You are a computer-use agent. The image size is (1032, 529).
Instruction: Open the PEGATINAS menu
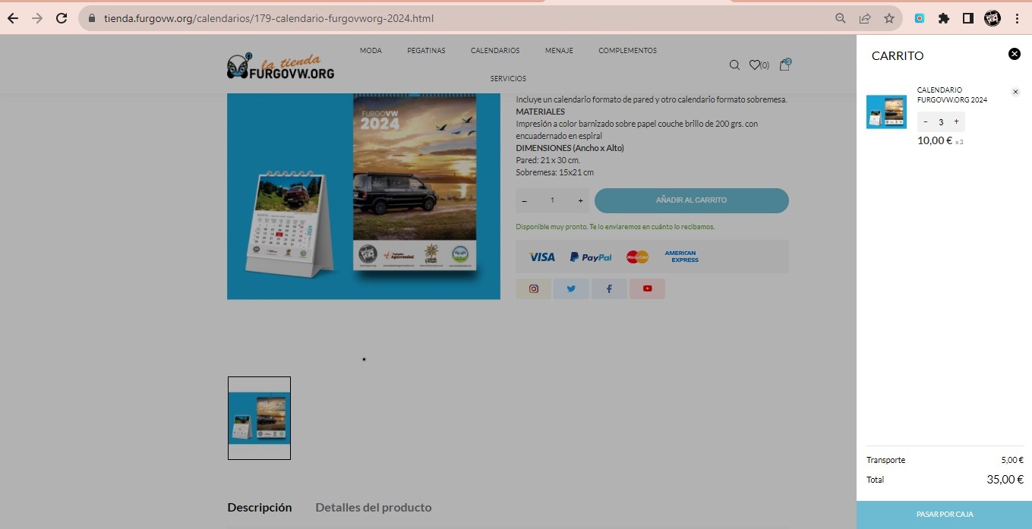(426, 51)
